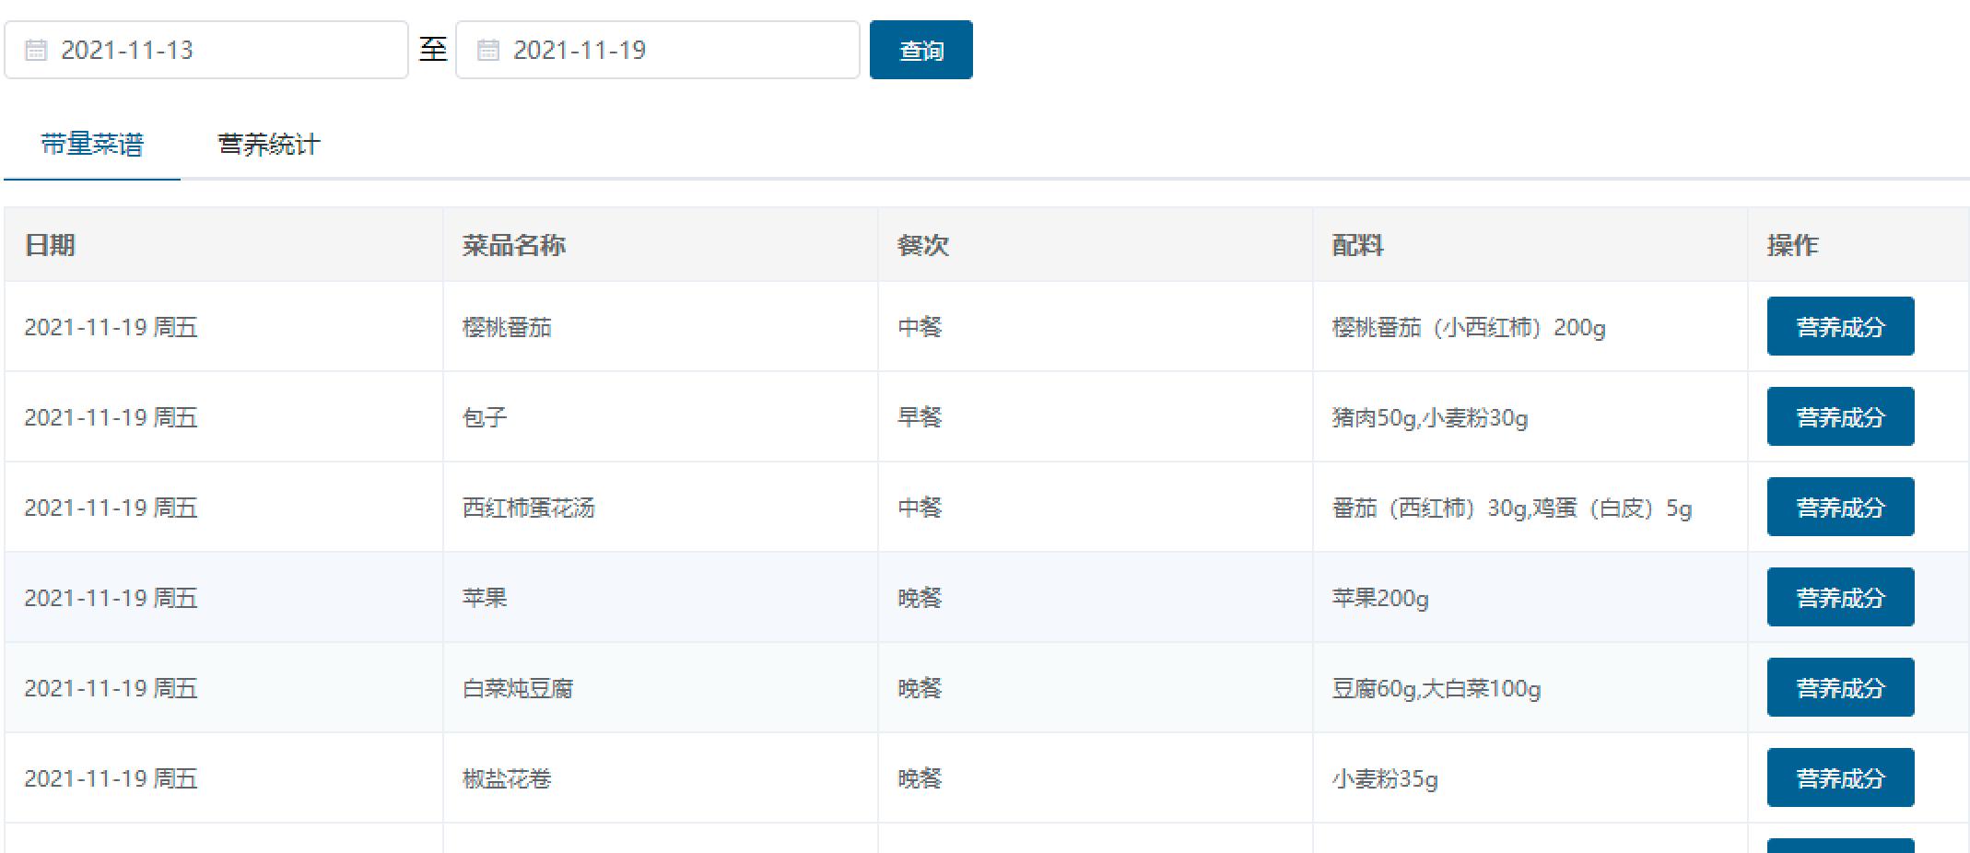The image size is (1970, 853).
Task: Open end date field showing 2021-11-19
Action: pos(673,50)
